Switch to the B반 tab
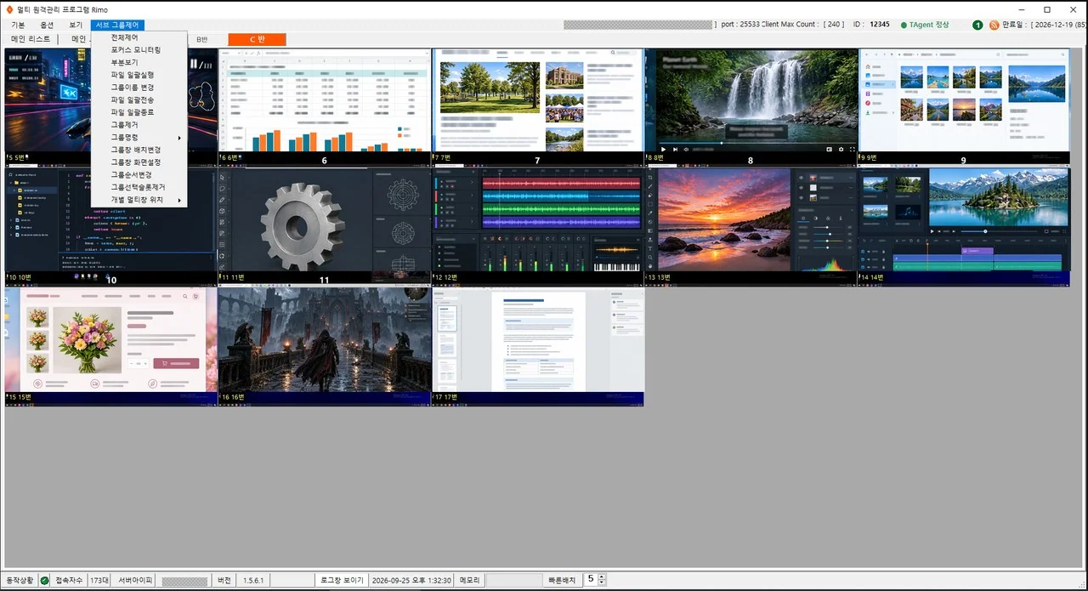 point(202,40)
